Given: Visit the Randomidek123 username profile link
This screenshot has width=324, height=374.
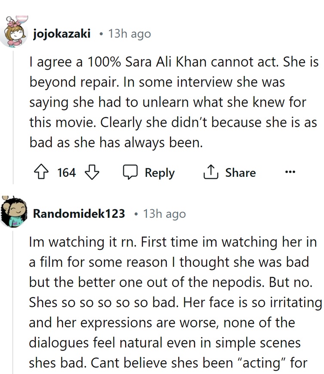Looking at the screenshot, I should pyautogui.click(x=79, y=213).
